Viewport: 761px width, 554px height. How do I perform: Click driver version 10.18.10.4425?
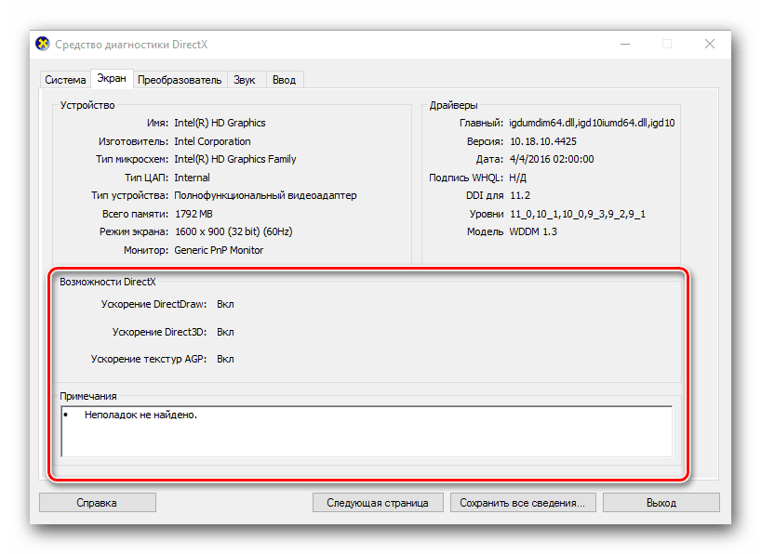click(x=543, y=141)
